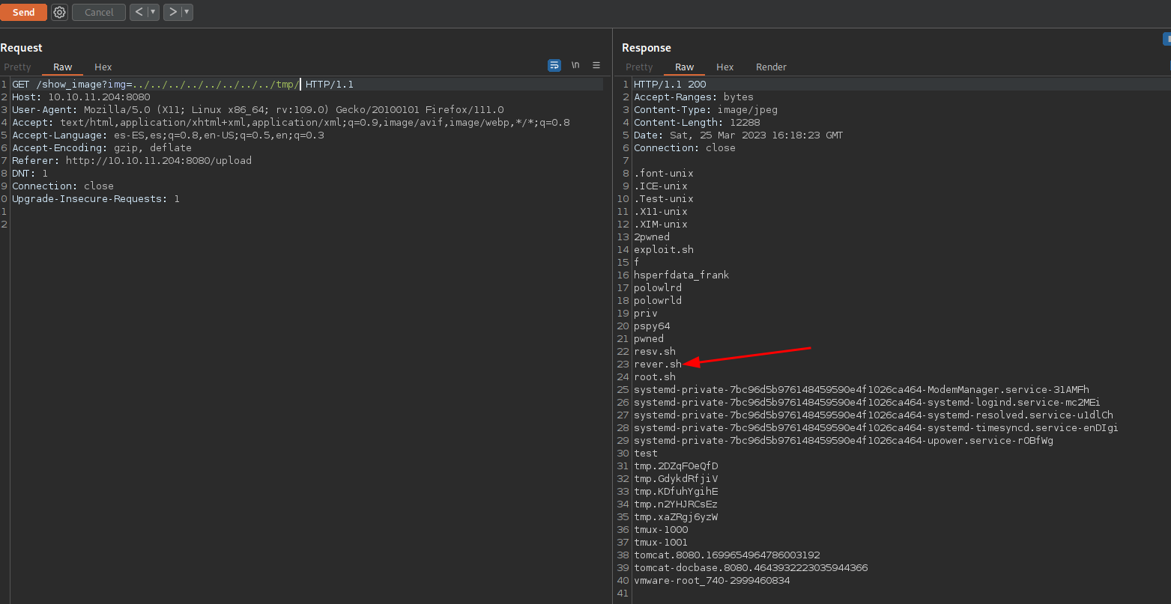Click the tmp.2DZqFOeQfD entry
The image size is (1171, 604).
pos(676,466)
